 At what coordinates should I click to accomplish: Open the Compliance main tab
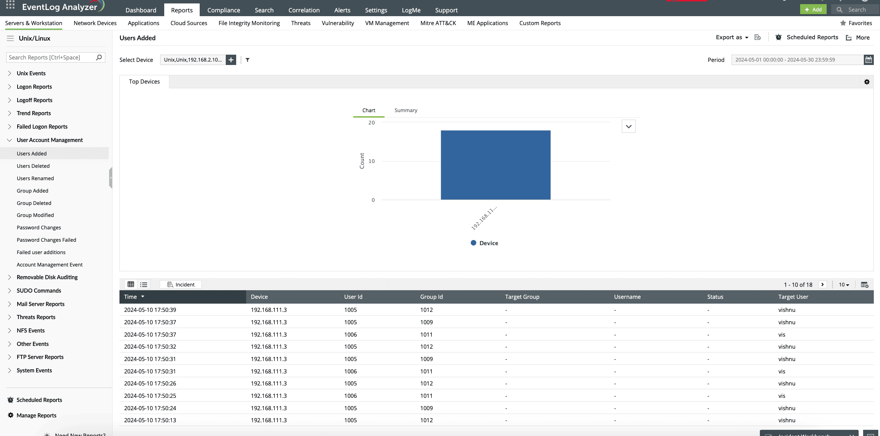click(x=223, y=10)
